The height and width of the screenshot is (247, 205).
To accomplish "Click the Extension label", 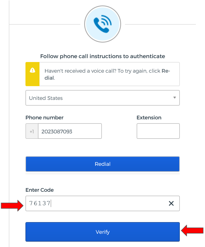I will click(149, 118).
